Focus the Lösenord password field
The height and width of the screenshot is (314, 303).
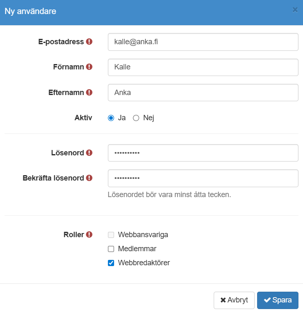(x=203, y=153)
